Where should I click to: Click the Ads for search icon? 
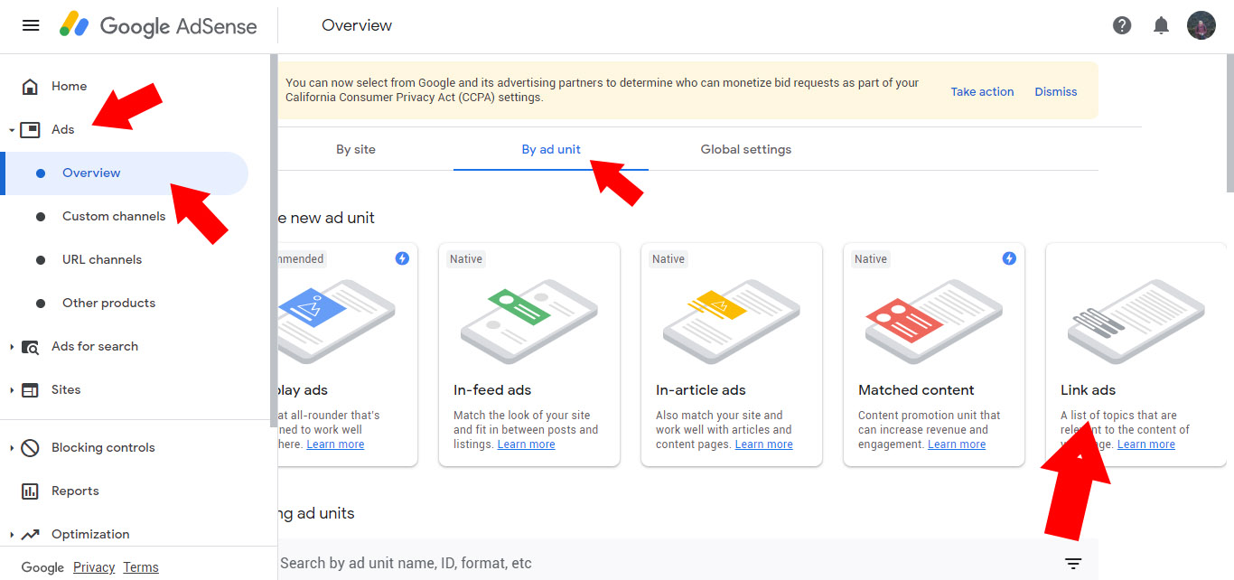(x=30, y=347)
